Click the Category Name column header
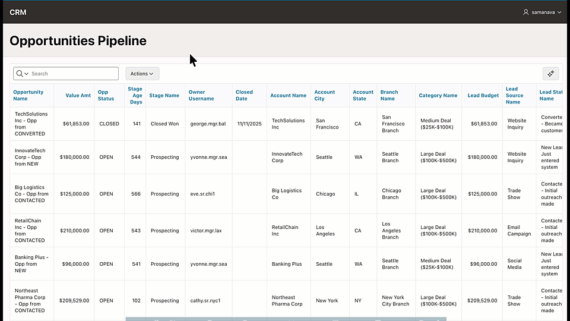 tap(438, 95)
